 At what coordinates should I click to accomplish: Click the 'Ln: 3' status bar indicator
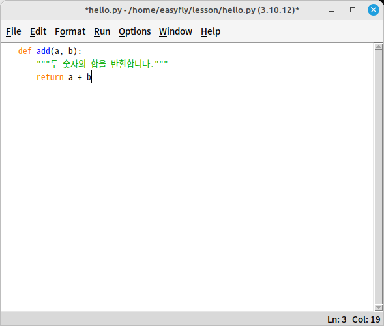click(x=337, y=319)
